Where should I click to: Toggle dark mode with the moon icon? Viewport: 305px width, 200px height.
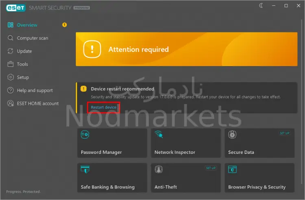(261, 6)
